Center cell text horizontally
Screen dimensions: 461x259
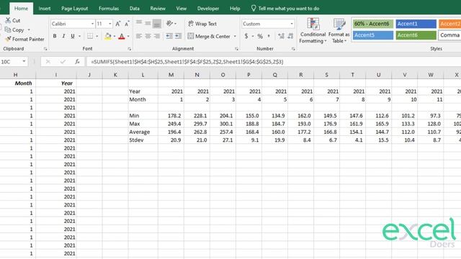coord(148,36)
